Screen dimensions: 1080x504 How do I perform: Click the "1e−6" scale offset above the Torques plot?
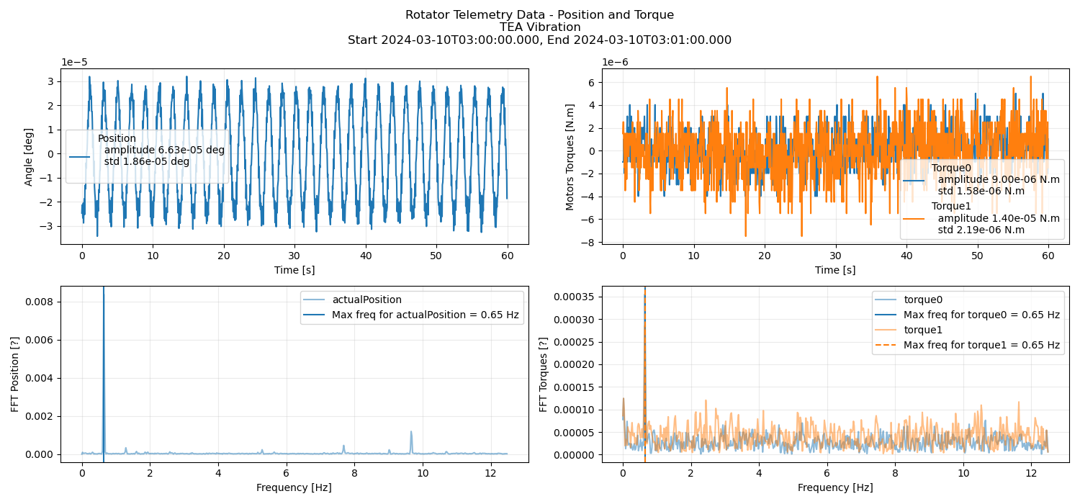(x=615, y=62)
